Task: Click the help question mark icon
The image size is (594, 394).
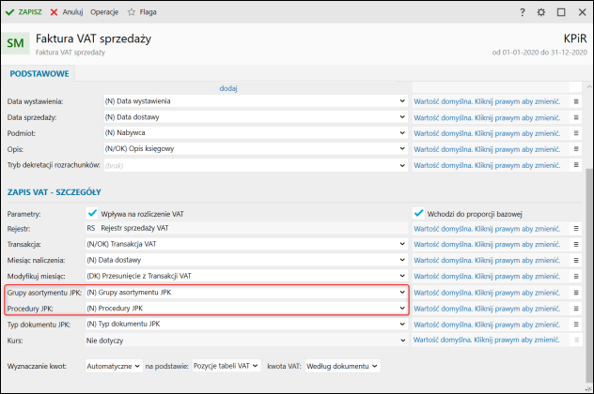Action: tap(523, 13)
